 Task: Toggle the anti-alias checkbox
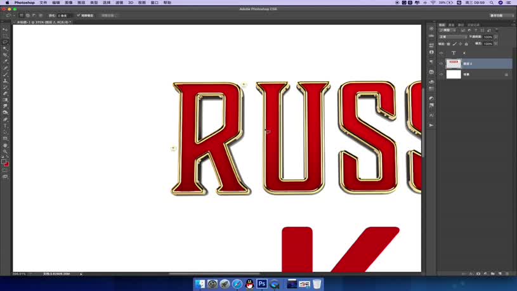click(x=79, y=15)
